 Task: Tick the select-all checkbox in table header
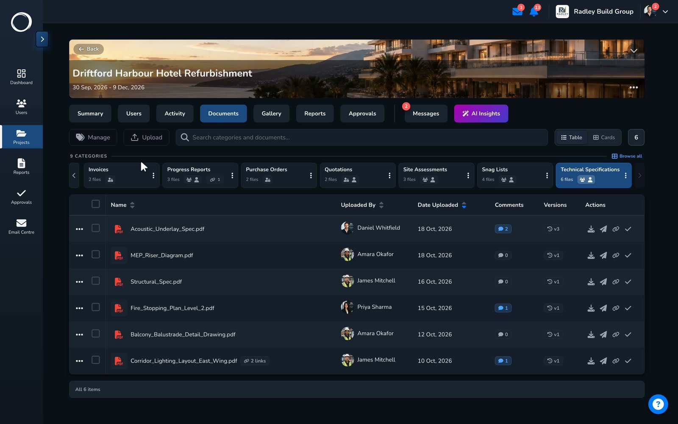96,204
